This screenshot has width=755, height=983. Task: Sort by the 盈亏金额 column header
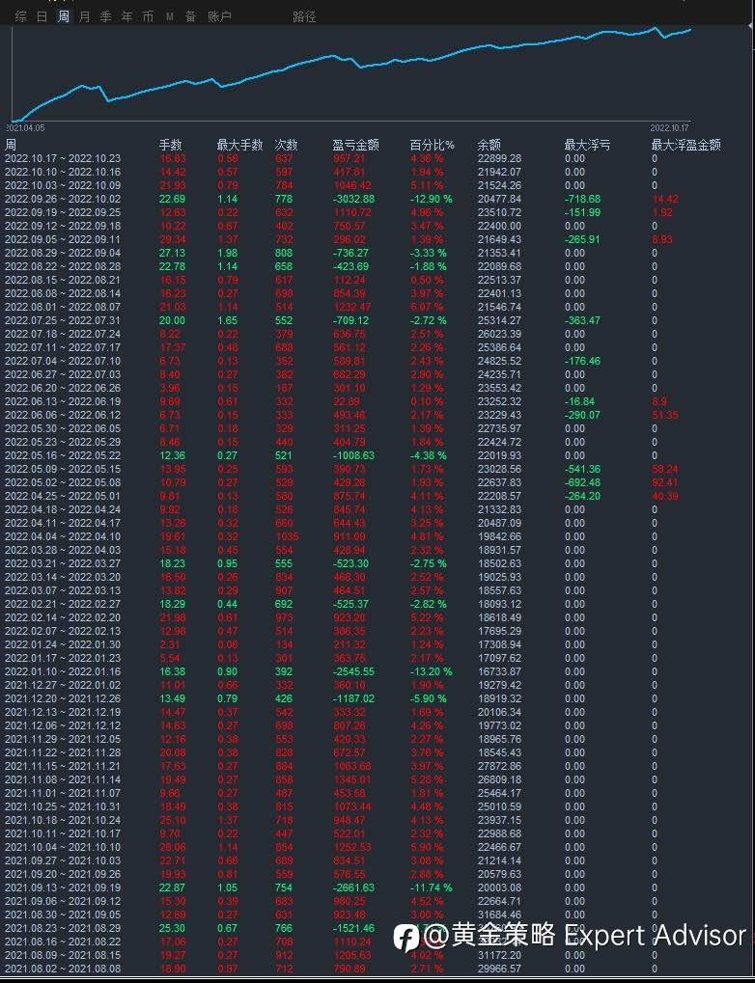[356, 145]
